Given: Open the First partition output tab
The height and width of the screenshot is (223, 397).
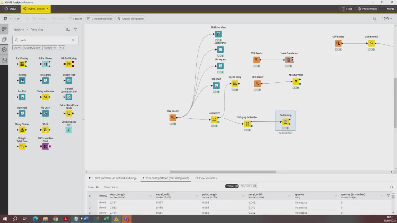Looking at the screenshot, I should click(x=113, y=178).
